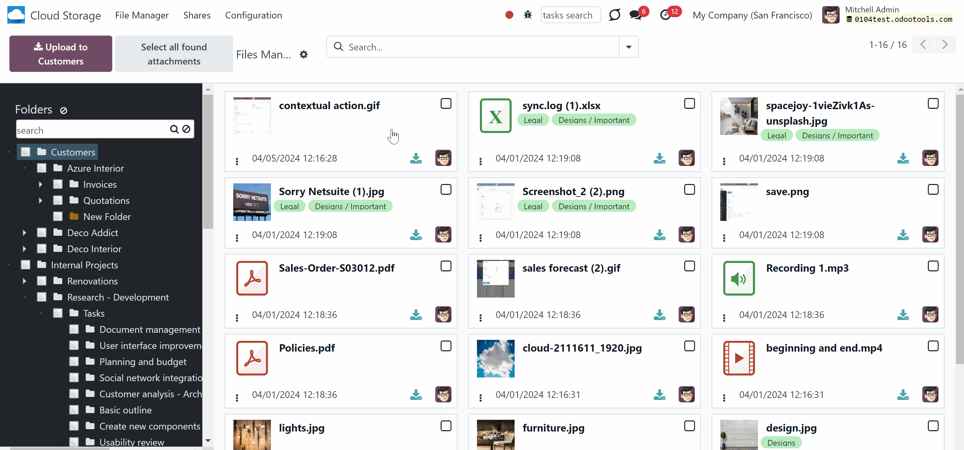Open the three-dot menu of sales forecast (2).gif
Image resolution: width=964 pixels, height=450 pixels.
point(481,318)
